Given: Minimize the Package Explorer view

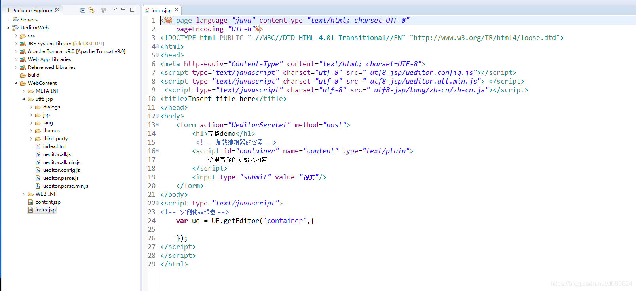Looking at the screenshot, I should (123, 9).
